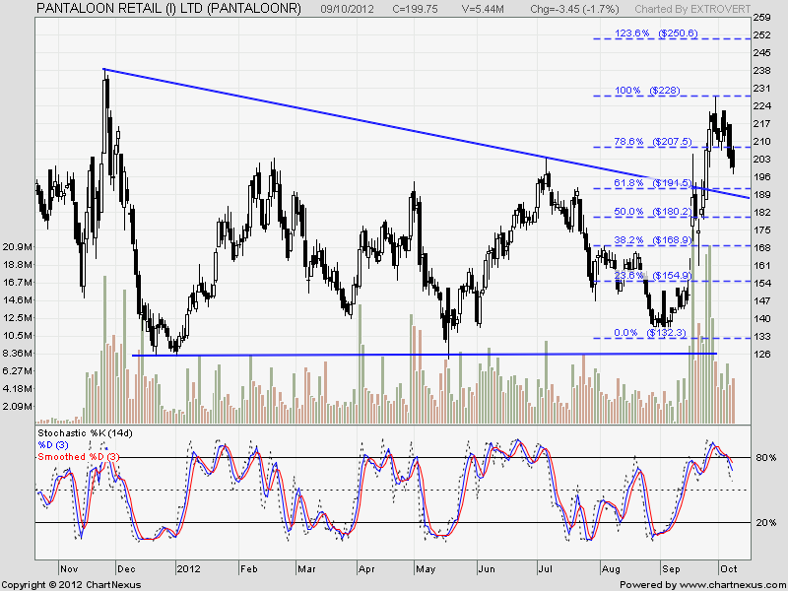This screenshot has width=788, height=591.
Task: Click the 61.8% ($191.5) retracement label
Action: coord(647,183)
